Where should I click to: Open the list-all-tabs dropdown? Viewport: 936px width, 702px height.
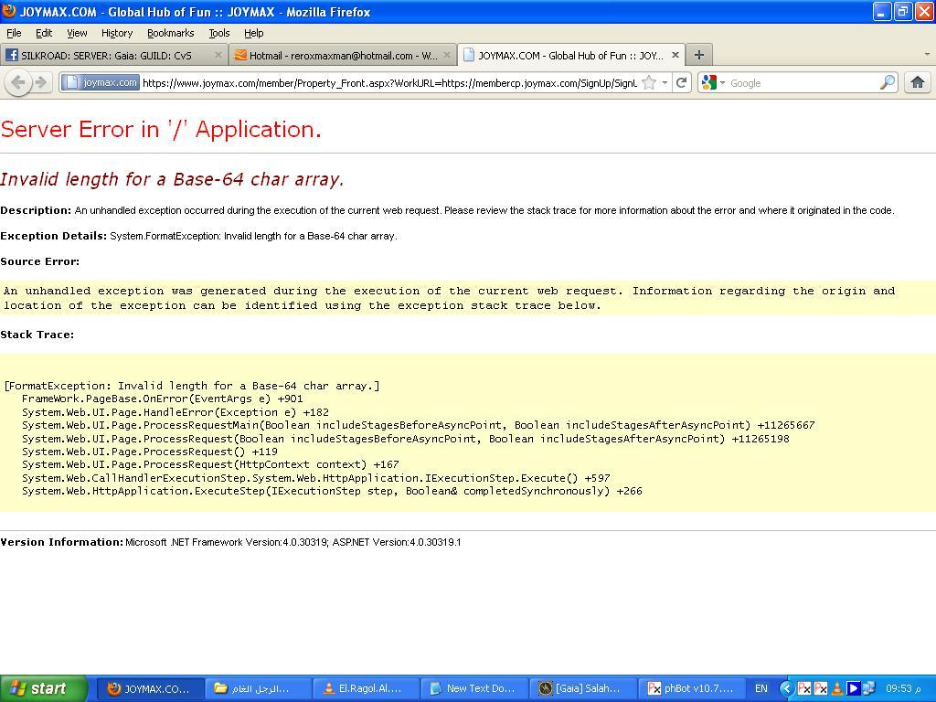click(x=927, y=54)
